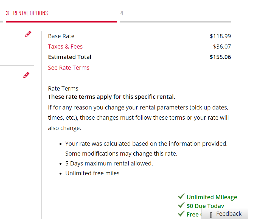Collapse the See Rate Terms link

pyautogui.click(x=69, y=68)
